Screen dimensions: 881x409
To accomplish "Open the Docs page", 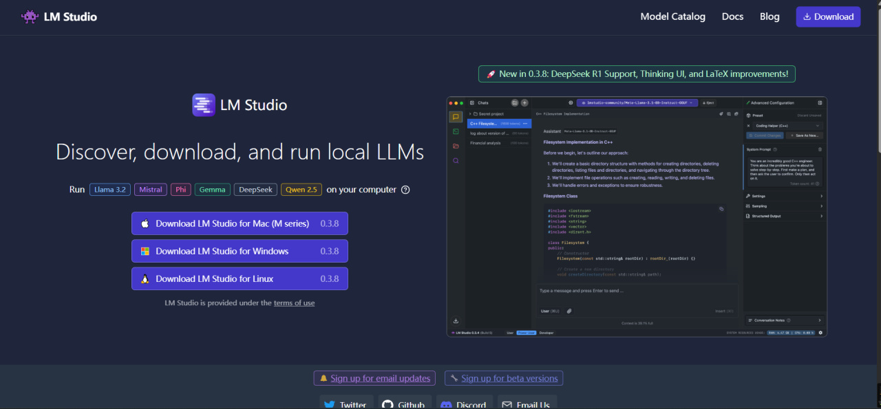I will (x=732, y=16).
